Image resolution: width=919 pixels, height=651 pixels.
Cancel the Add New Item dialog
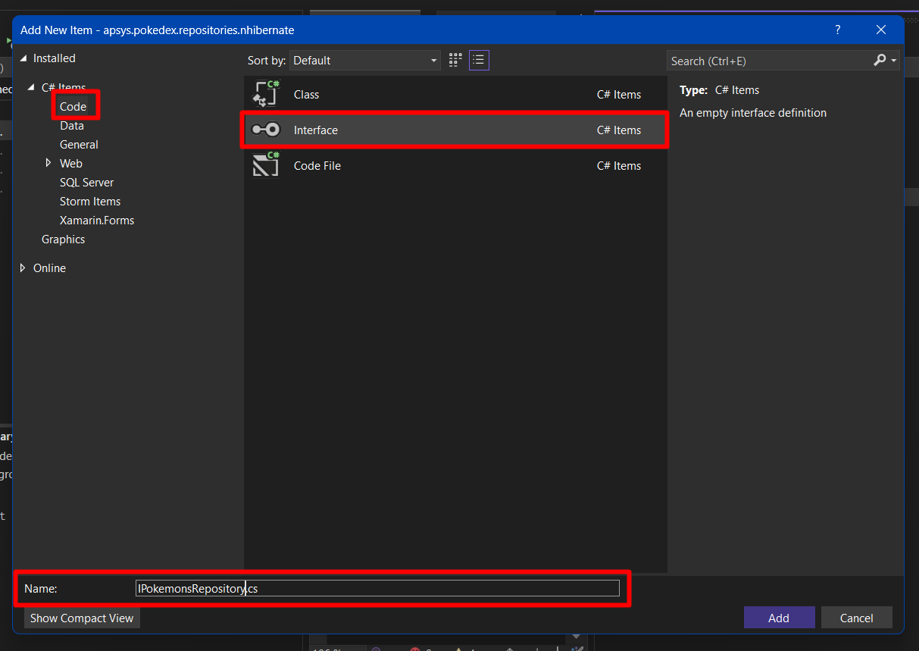pyautogui.click(x=856, y=618)
